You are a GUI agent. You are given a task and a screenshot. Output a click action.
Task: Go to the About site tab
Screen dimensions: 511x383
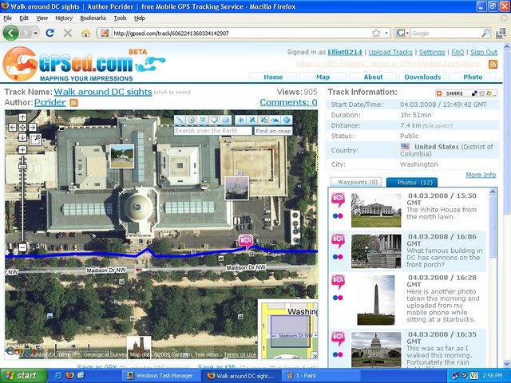373,77
